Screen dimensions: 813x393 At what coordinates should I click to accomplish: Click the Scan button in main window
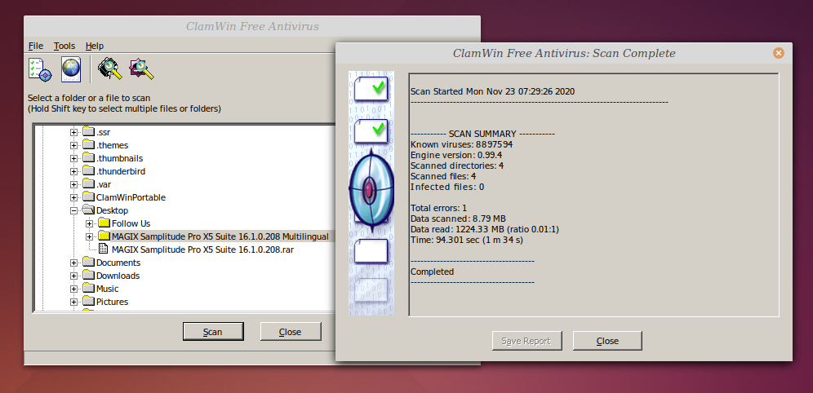coord(213,331)
